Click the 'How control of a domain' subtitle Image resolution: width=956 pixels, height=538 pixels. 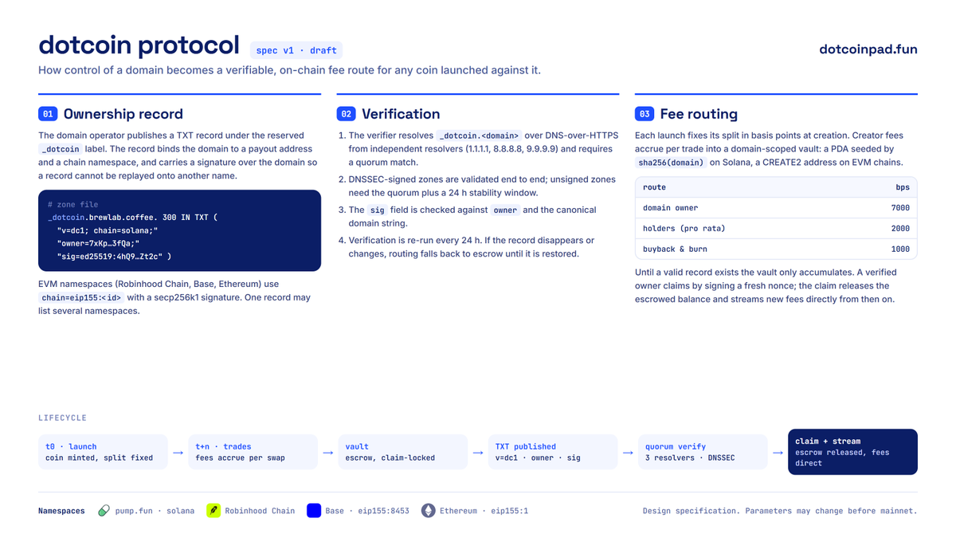click(x=289, y=70)
